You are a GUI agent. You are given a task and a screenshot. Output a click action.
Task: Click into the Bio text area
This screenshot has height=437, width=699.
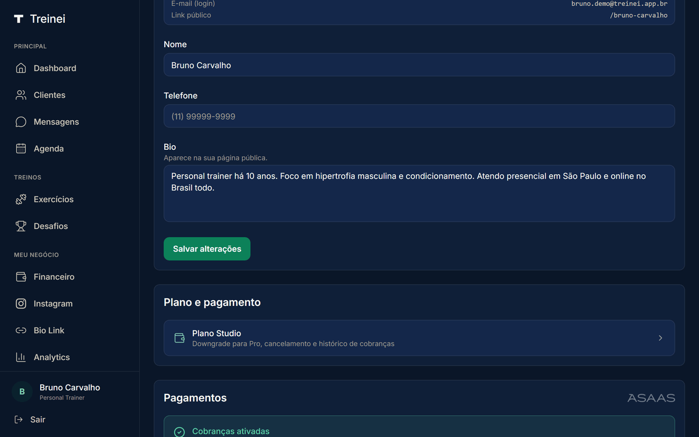pyautogui.click(x=419, y=193)
